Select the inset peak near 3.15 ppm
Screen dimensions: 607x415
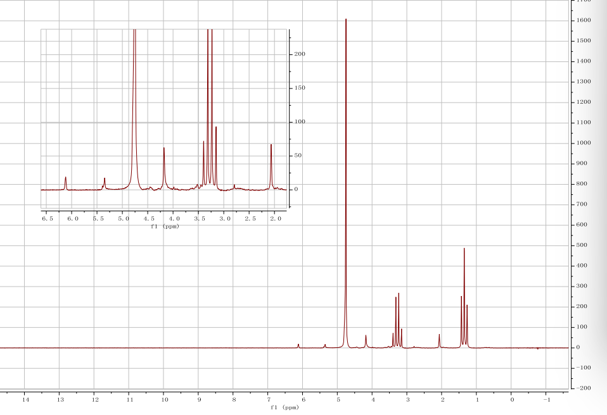(216, 129)
